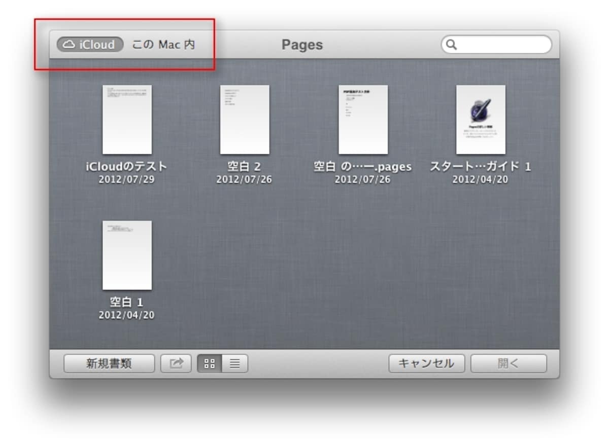Click the Pages window title

click(302, 45)
